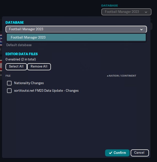Open the background Database dropdown at top right
The height and width of the screenshot is (162, 157).
click(x=126, y=12)
